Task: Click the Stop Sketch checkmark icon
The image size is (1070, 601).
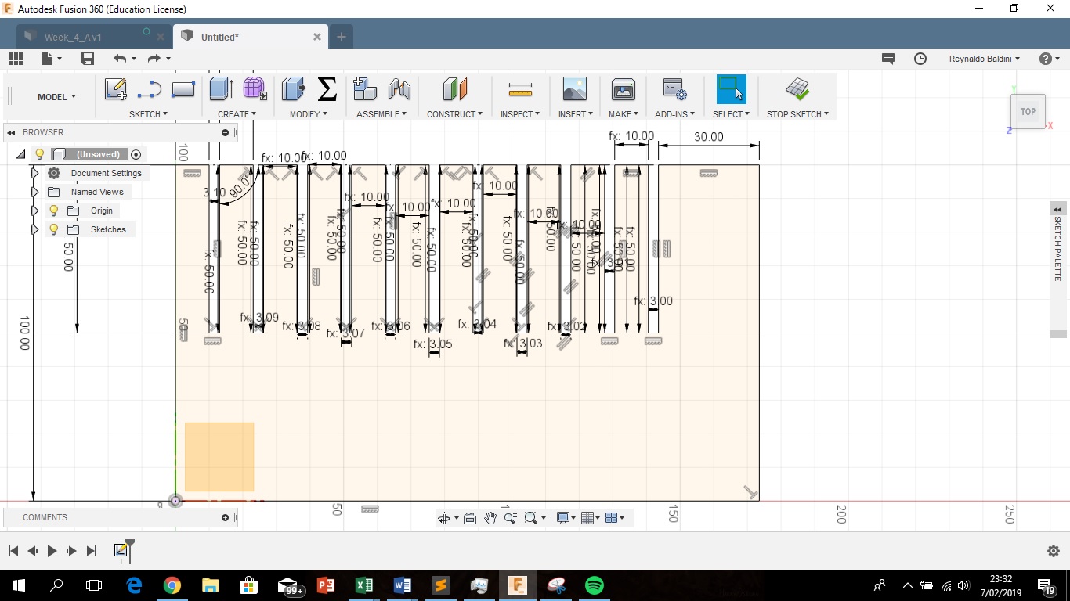Action: click(x=797, y=89)
